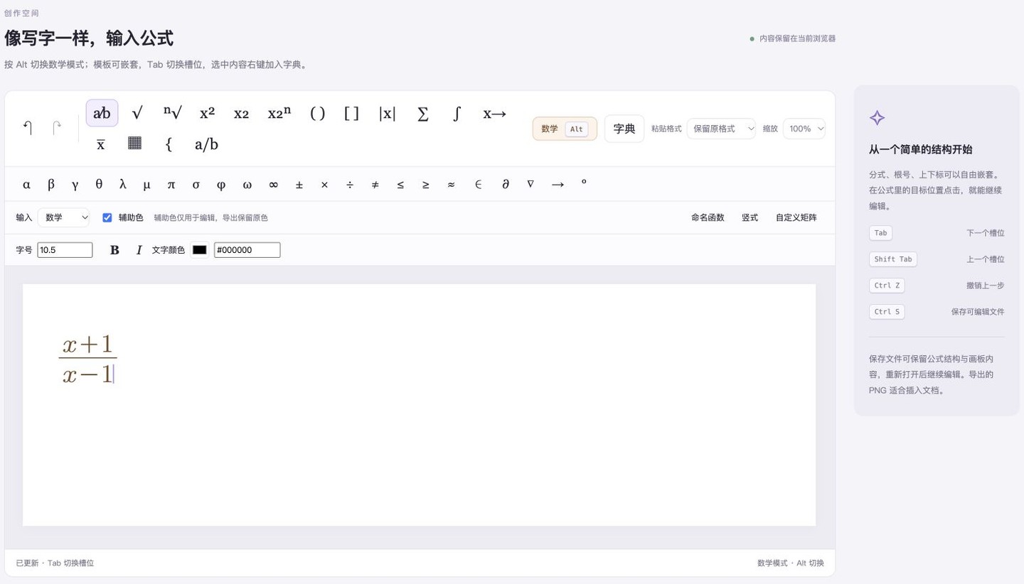This screenshot has width=1024, height=584.
Task: Insert the not-equal ≠ symbol
Action: (375, 184)
